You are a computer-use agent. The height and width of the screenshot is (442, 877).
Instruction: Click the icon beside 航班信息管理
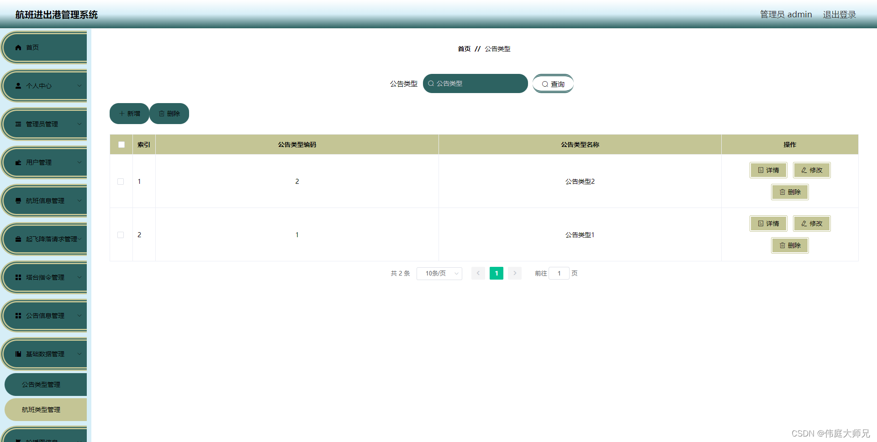pyautogui.click(x=18, y=201)
